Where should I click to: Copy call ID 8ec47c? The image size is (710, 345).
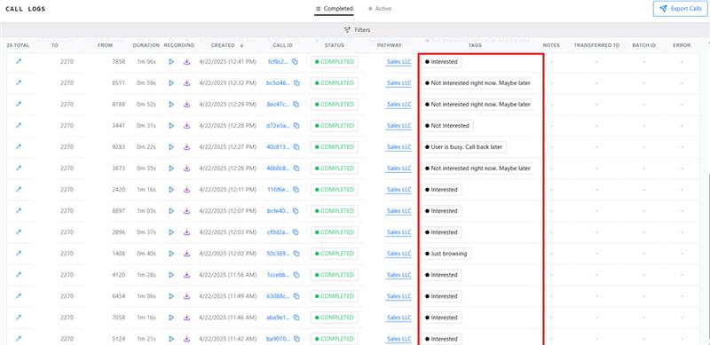pos(296,104)
